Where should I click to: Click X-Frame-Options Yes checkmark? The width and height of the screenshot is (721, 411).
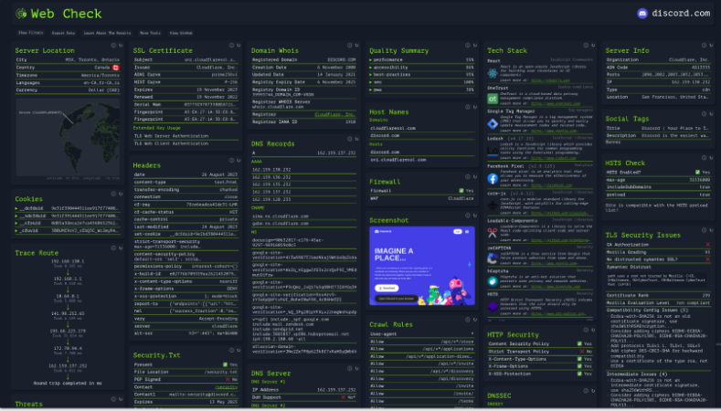tap(579, 366)
